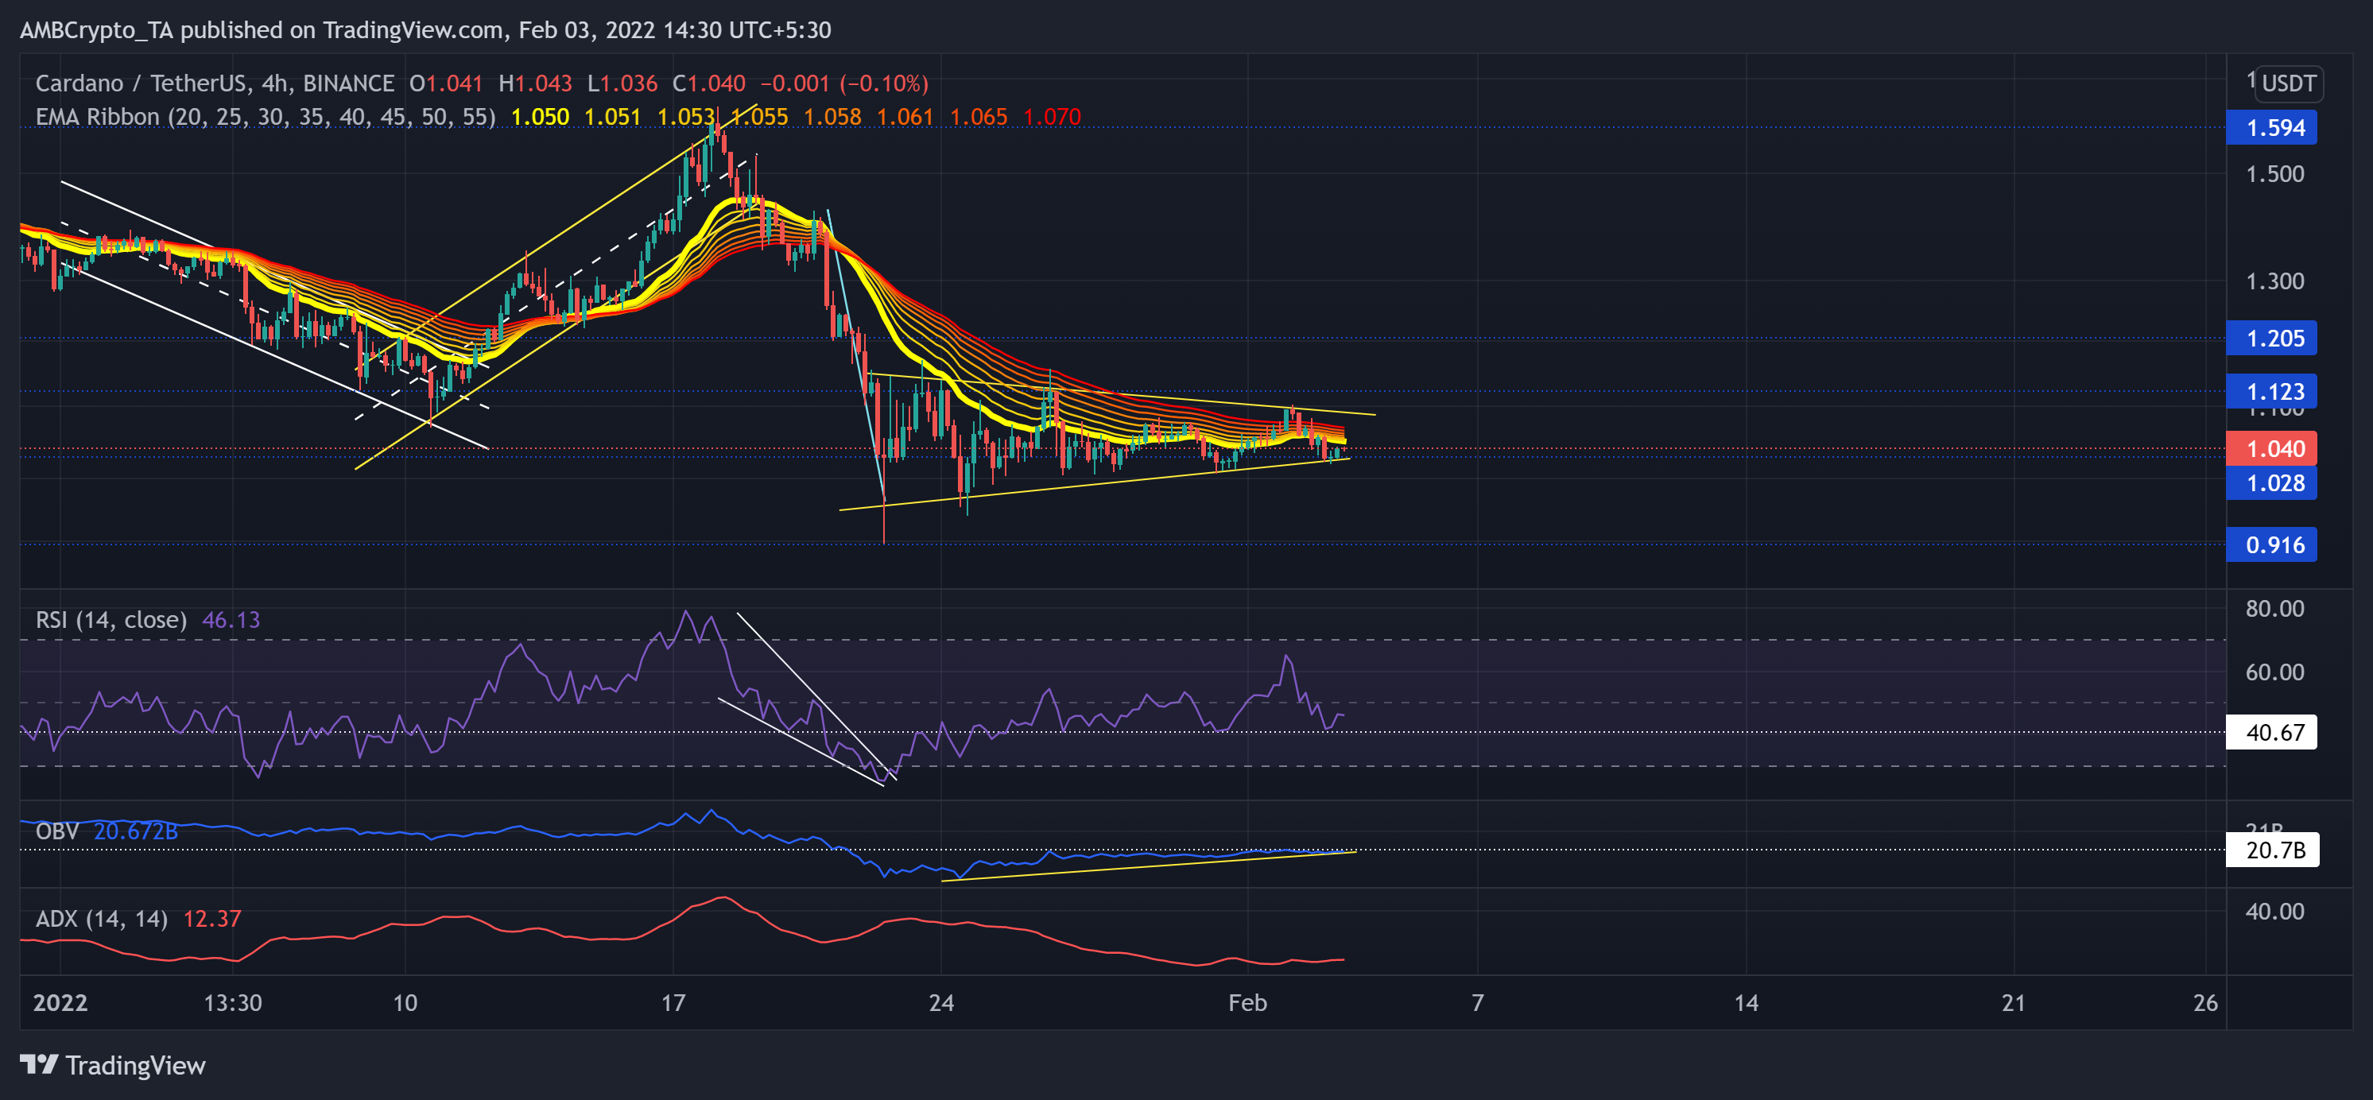This screenshot has width=2373, height=1100.
Task: Click the 1.594 price level label
Action: pos(2270,127)
